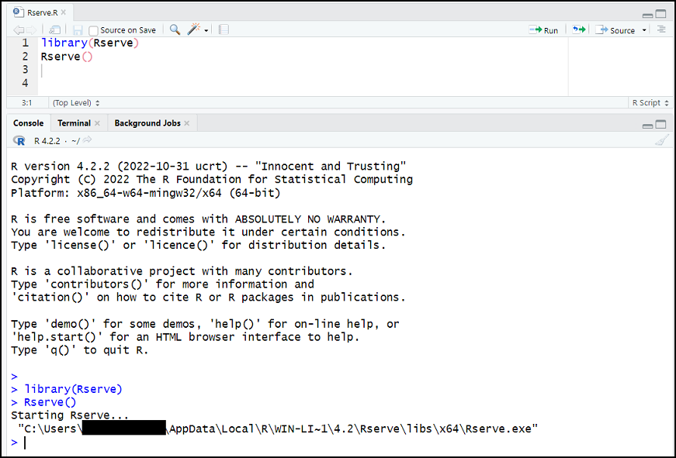Click the show in new window icon
Screen dimensions: 676x458
(55, 29)
